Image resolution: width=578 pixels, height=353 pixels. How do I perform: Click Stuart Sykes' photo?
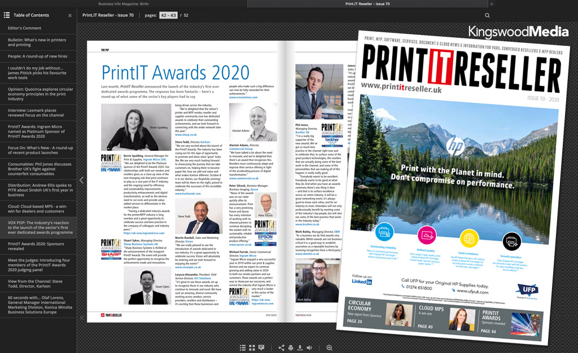click(146, 285)
